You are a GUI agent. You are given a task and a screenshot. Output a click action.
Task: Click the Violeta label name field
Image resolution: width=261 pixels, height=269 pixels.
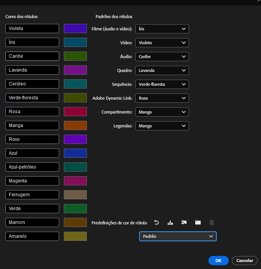tap(32, 28)
